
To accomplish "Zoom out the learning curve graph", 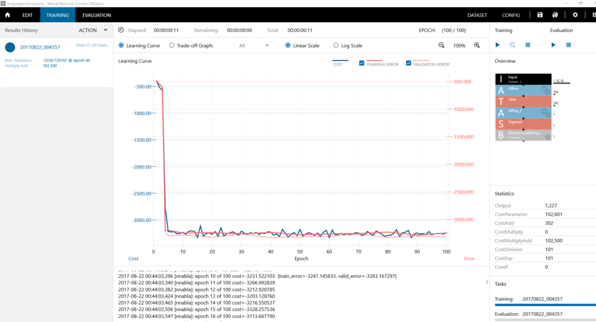I will click(x=441, y=45).
